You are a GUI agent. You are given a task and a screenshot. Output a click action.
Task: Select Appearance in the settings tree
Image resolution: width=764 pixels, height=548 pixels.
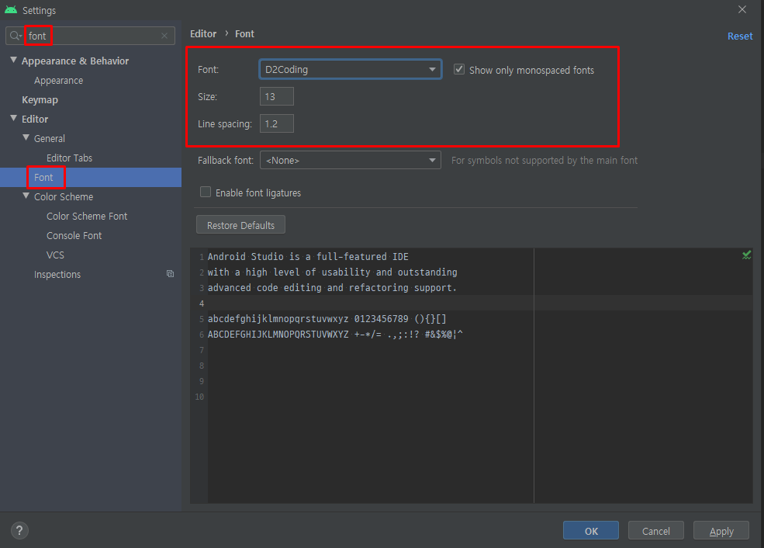pos(58,81)
